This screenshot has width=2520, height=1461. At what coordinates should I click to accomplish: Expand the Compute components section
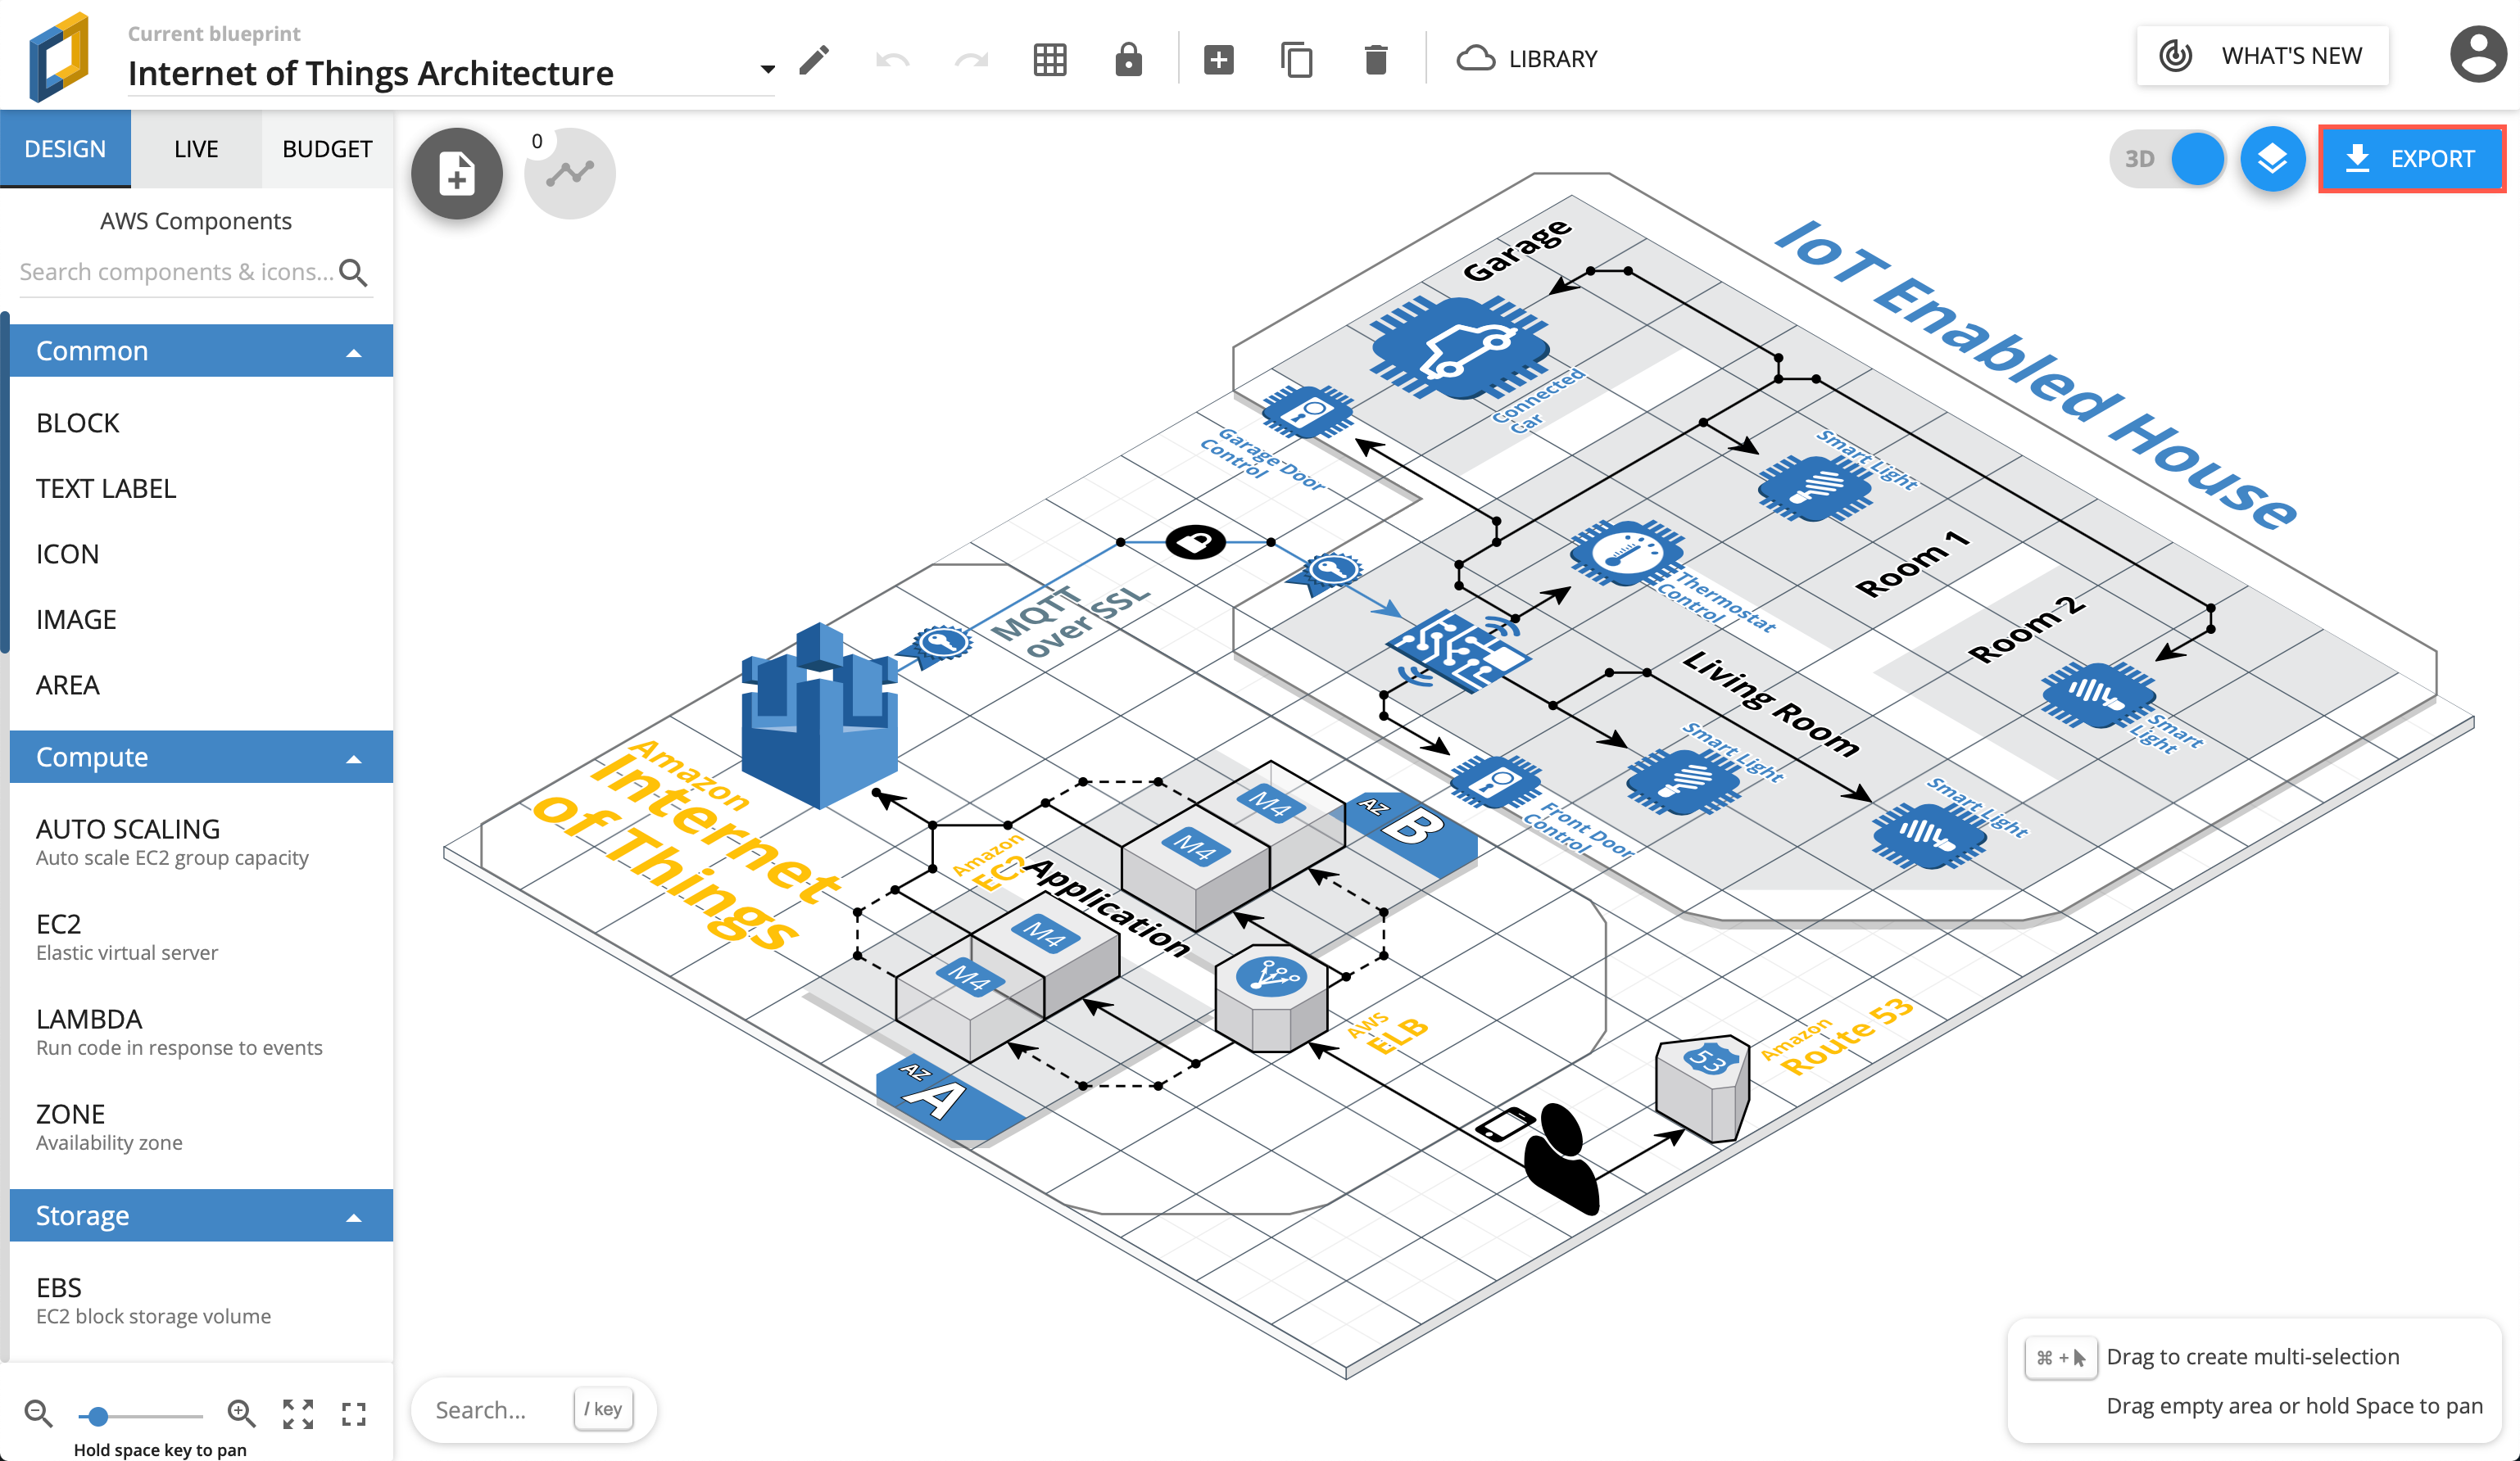point(195,757)
